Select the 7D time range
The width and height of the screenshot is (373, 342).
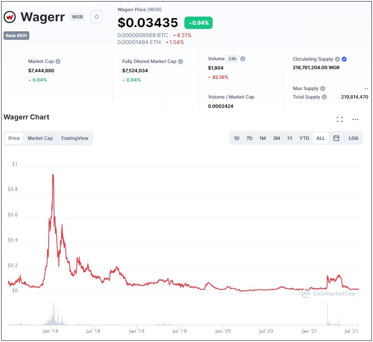coord(249,138)
